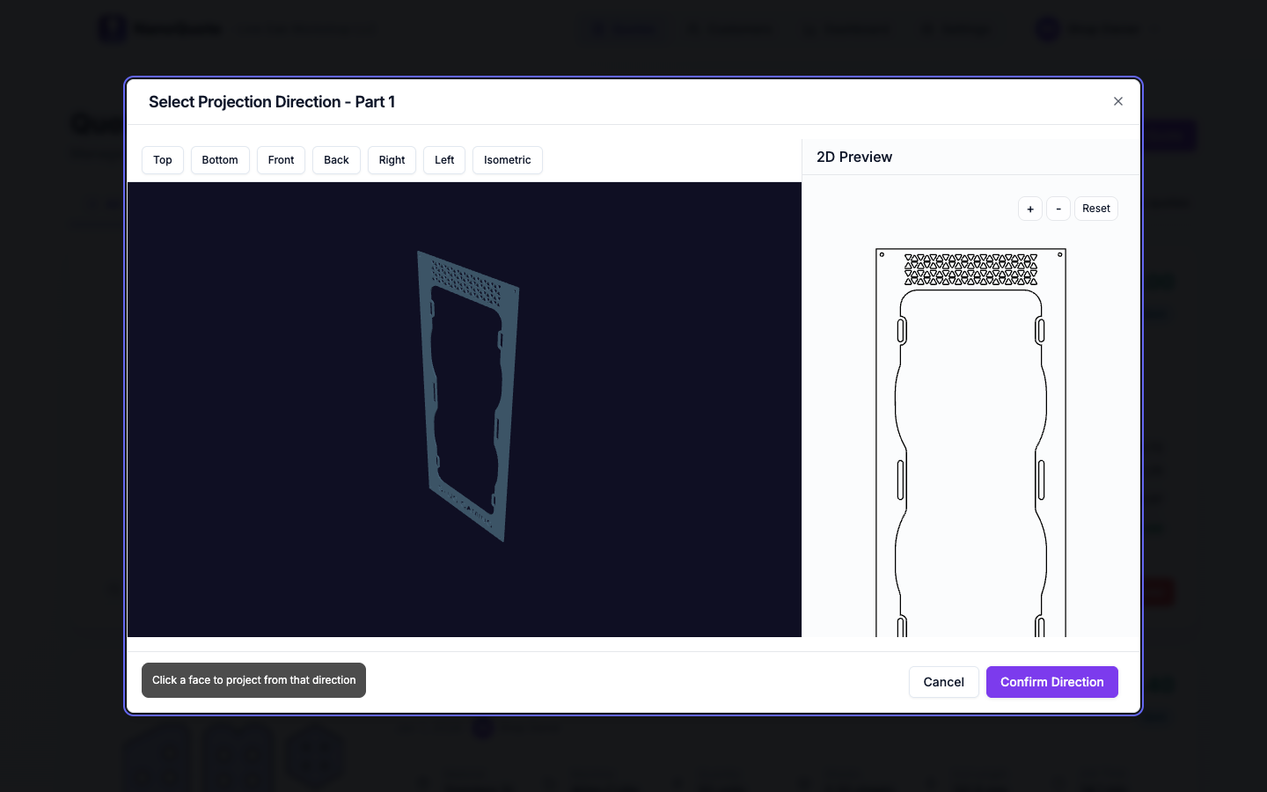The width and height of the screenshot is (1267, 792).
Task: Confirm Direction for Part 1
Action: coord(1052,682)
